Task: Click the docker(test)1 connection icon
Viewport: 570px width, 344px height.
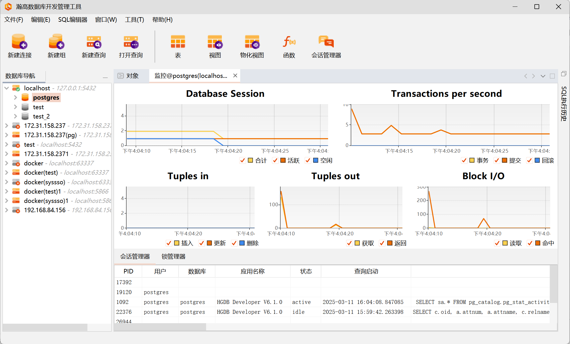Action: (16, 191)
